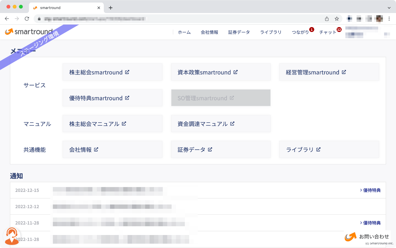The image size is (396, 248).
Task: Click the お問い合わせ contact button
Action: (367, 237)
